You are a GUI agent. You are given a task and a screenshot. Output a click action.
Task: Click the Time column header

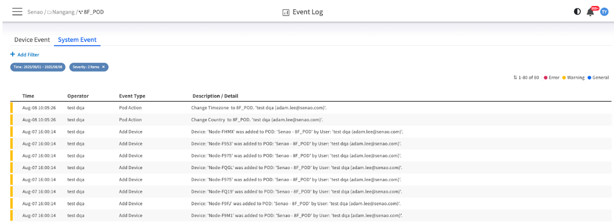[x=29, y=96]
